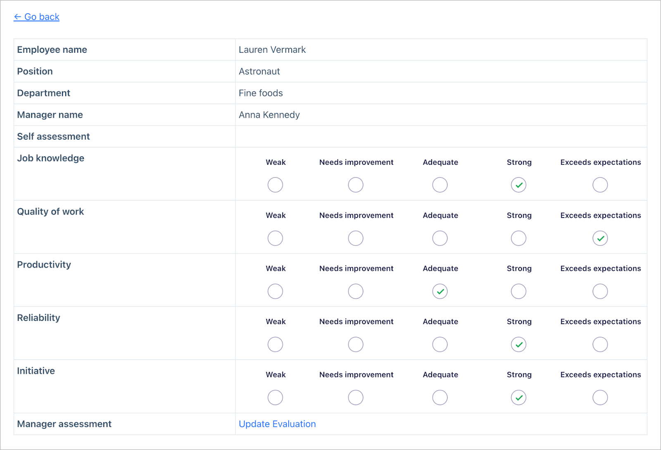
Task: Select Strong rating for Productivity
Action: (519, 291)
